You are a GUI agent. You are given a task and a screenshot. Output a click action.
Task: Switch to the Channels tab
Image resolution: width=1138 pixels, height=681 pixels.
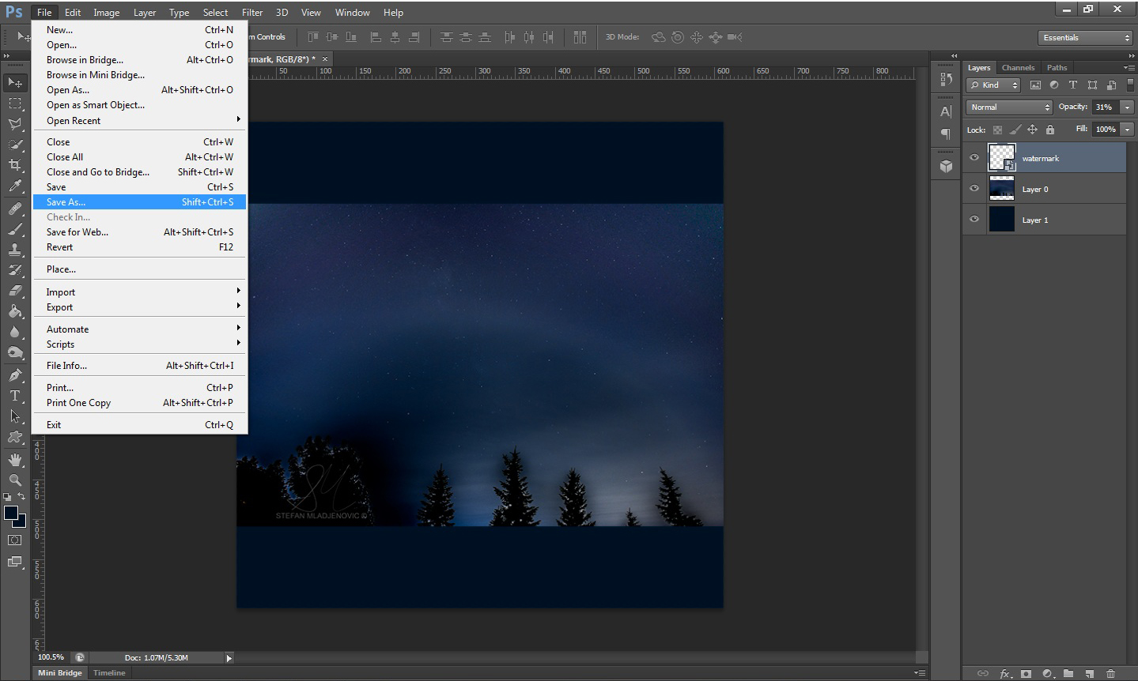pyautogui.click(x=1018, y=67)
